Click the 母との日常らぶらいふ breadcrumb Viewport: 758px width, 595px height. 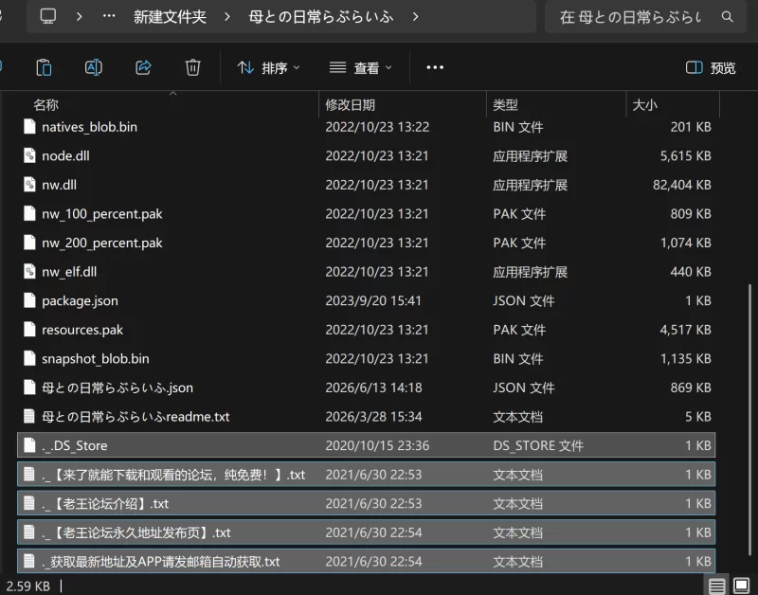(x=321, y=17)
